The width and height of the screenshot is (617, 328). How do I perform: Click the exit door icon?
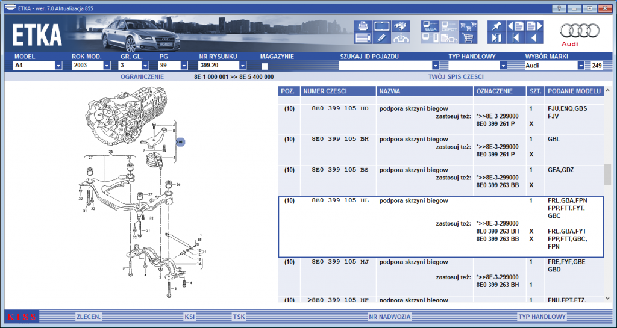click(x=496, y=38)
